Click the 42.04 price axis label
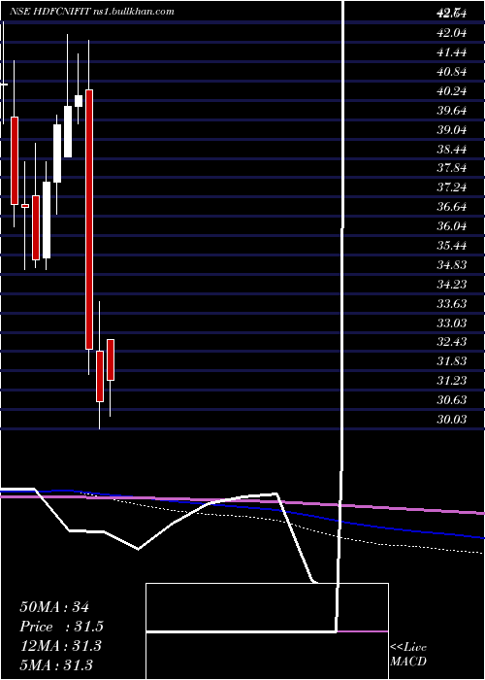Viewport: 485px width, 680px height. point(452,33)
